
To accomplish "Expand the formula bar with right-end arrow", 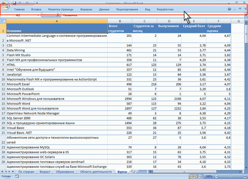I will tap(246, 15).
